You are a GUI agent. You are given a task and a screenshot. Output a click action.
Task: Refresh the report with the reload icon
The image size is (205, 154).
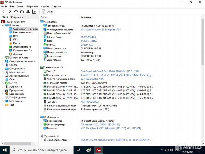click(x=22, y=12)
